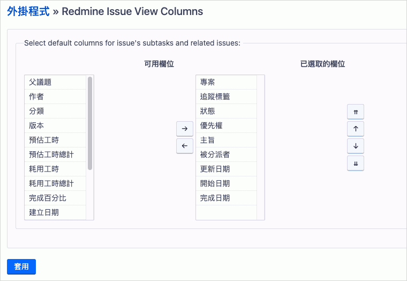Select 預估工時 in available columns
Screen dimensions: 407x281
[55, 140]
